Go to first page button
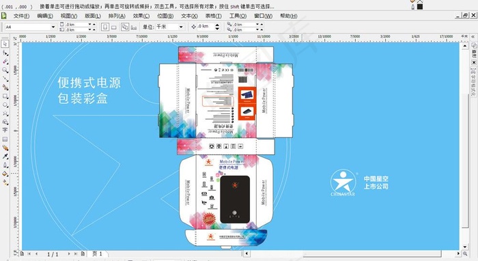Viewport: 478px width, 261px height. point(29,253)
